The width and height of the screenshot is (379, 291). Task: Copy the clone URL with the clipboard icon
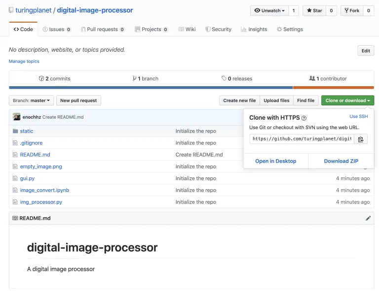[361, 139]
